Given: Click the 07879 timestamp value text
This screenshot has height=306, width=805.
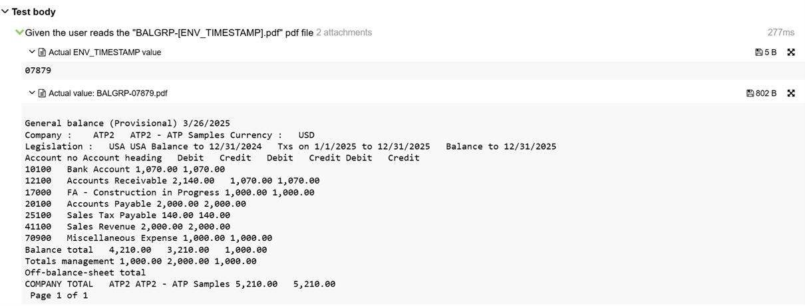Looking at the screenshot, I should pos(38,70).
